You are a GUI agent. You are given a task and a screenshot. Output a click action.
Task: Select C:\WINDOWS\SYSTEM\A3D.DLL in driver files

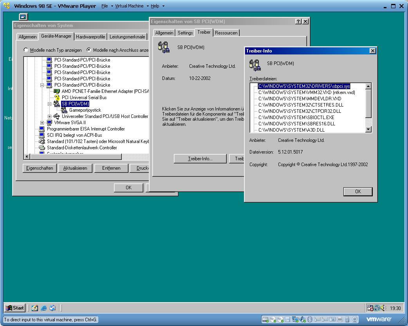[x=291, y=130]
